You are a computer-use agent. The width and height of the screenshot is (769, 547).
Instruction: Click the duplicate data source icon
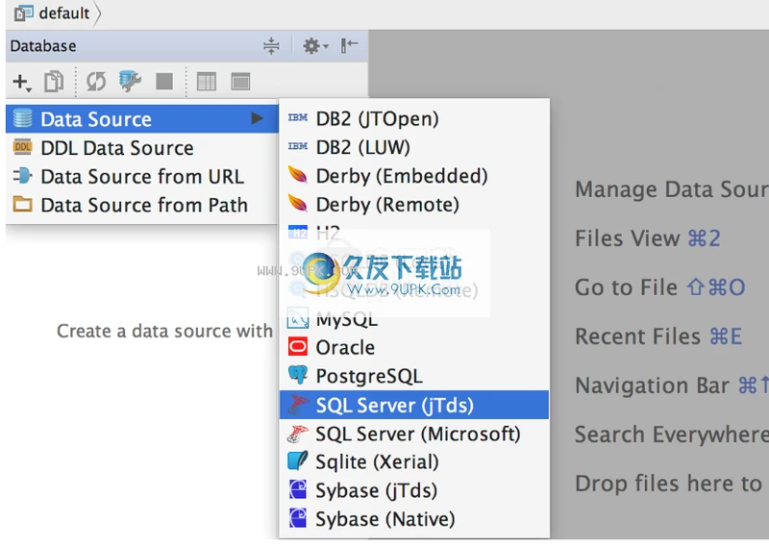(x=54, y=82)
